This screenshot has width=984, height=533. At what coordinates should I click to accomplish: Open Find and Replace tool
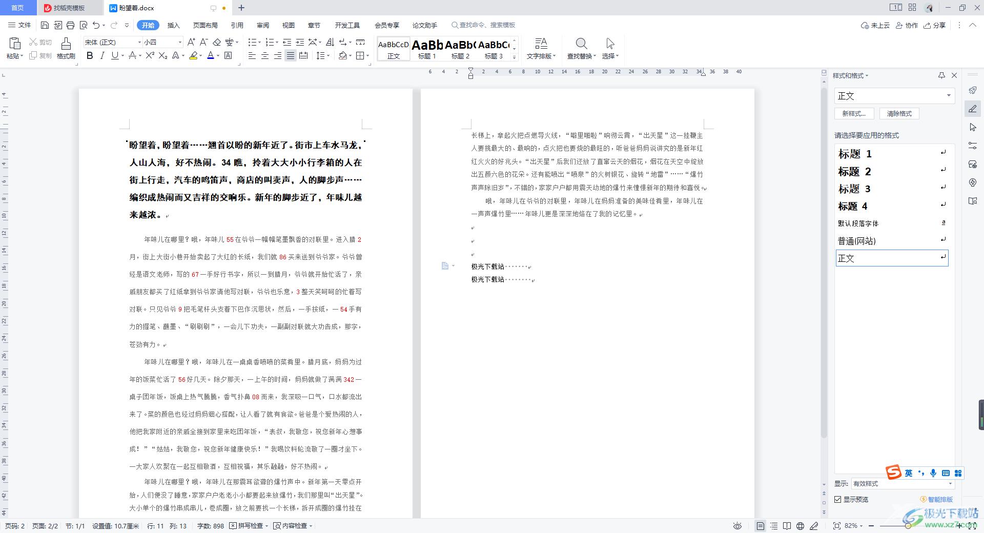point(581,49)
